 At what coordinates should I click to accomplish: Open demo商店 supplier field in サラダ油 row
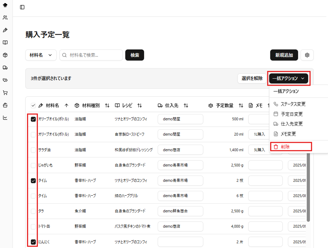pos(180,150)
